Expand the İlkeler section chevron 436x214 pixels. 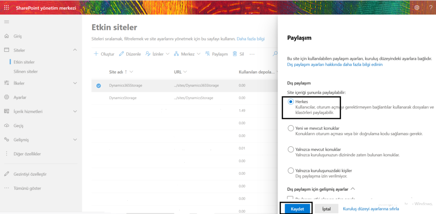(75, 83)
